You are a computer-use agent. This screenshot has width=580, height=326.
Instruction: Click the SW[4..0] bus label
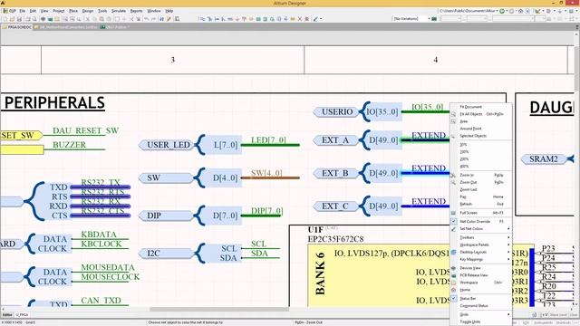[266, 173]
